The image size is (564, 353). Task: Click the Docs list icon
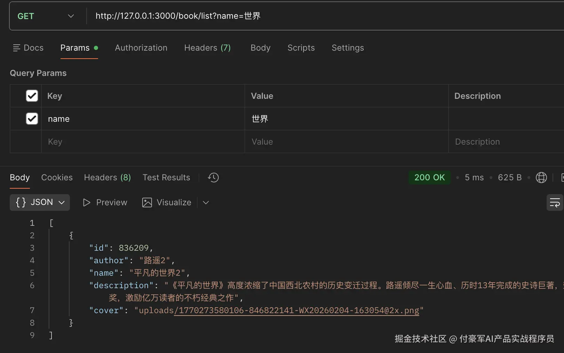pos(16,48)
